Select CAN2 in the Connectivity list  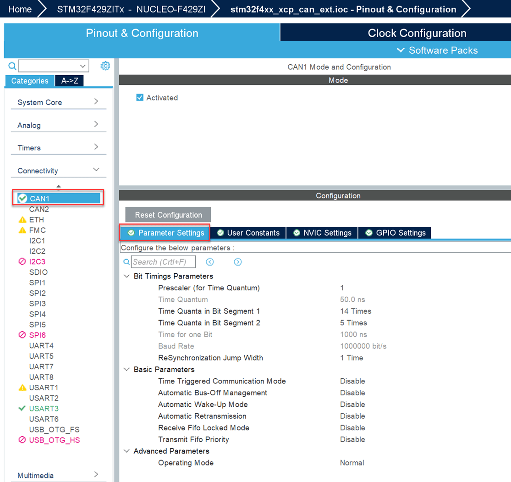(x=39, y=209)
